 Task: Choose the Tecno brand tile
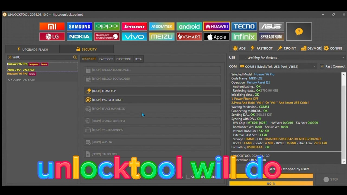pyautogui.click(x=244, y=26)
